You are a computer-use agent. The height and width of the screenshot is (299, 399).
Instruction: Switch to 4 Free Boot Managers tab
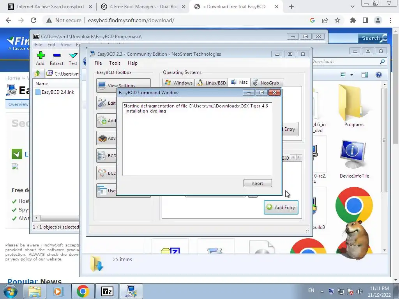[143, 7]
